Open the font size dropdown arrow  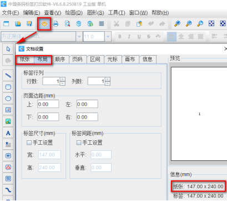tap(108, 37)
